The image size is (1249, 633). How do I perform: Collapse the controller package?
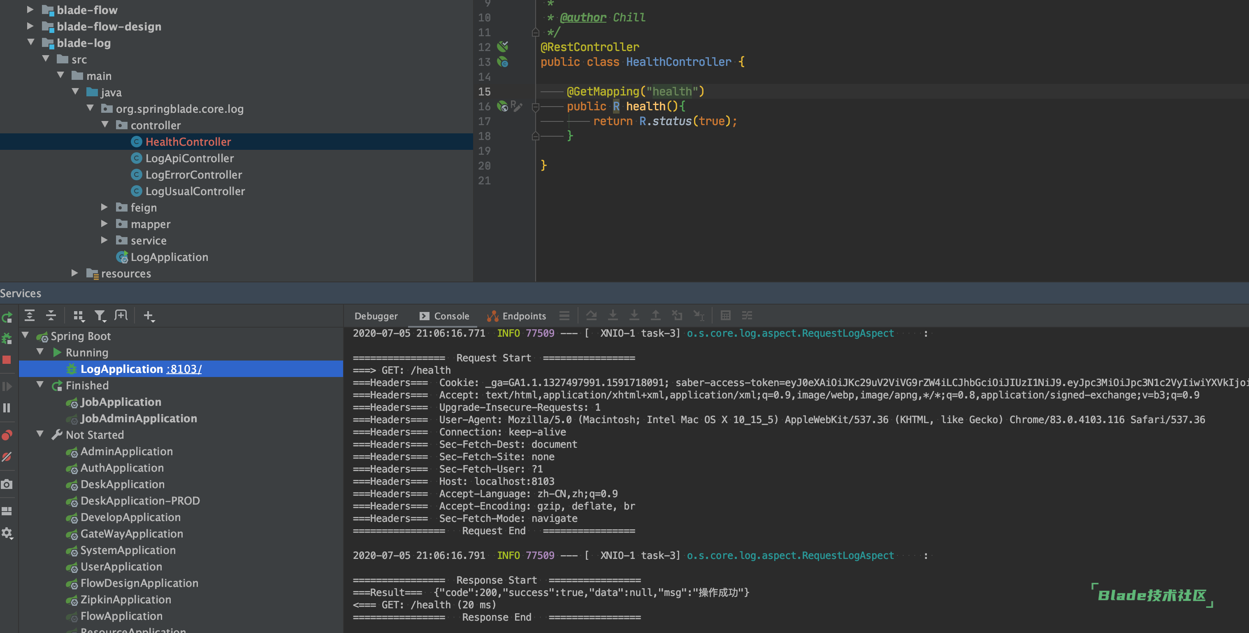pyautogui.click(x=105, y=125)
